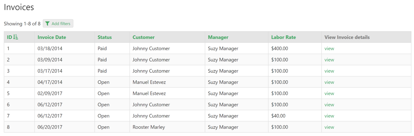The width and height of the screenshot is (414, 136).
Task: Sort table by Status column header
Action: [105, 37]
